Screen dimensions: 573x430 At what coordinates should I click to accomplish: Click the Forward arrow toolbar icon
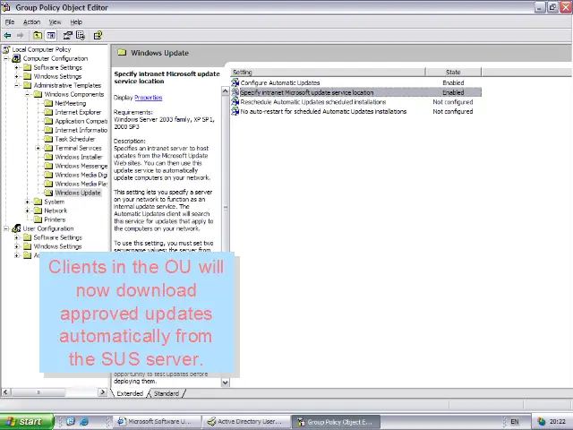coord(20,36)
